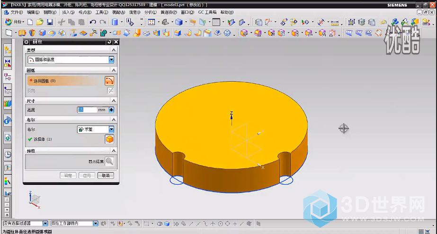Click the Extrude icon in feature toolbar
437x234 pixels.
coord(22,33)
